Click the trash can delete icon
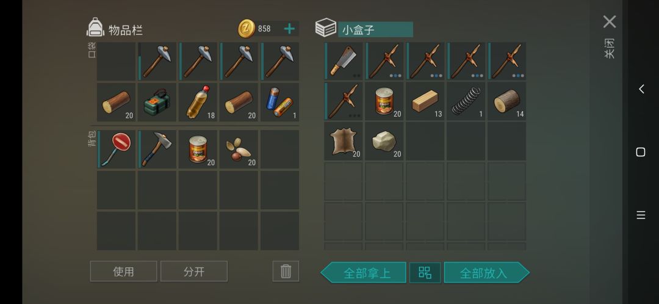 [x=286, y=271]
